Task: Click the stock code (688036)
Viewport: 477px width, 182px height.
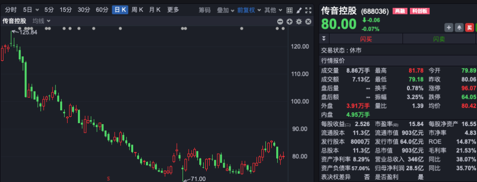Action: (375, 12)
